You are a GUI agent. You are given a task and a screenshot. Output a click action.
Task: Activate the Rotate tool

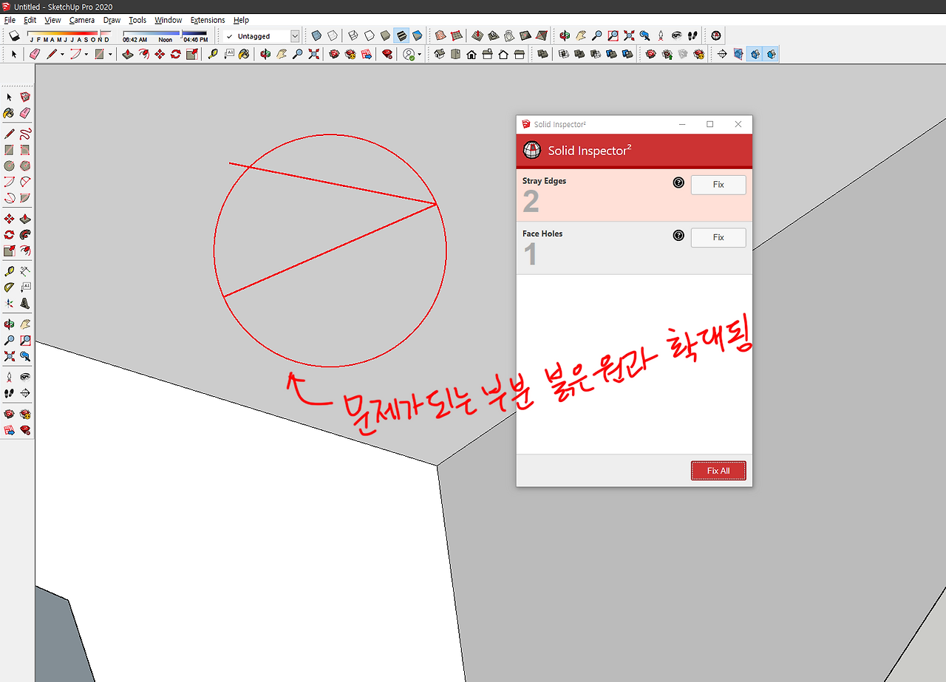10,234
